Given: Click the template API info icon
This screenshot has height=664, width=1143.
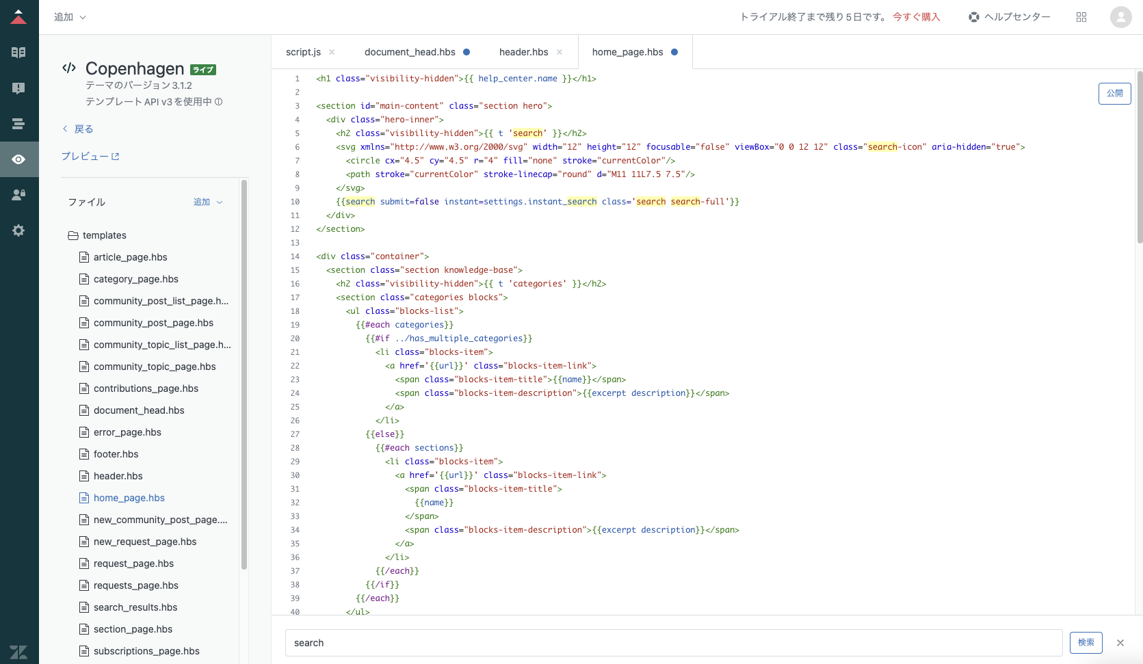Looking at the screenshot, I should [x=219, y=102].
